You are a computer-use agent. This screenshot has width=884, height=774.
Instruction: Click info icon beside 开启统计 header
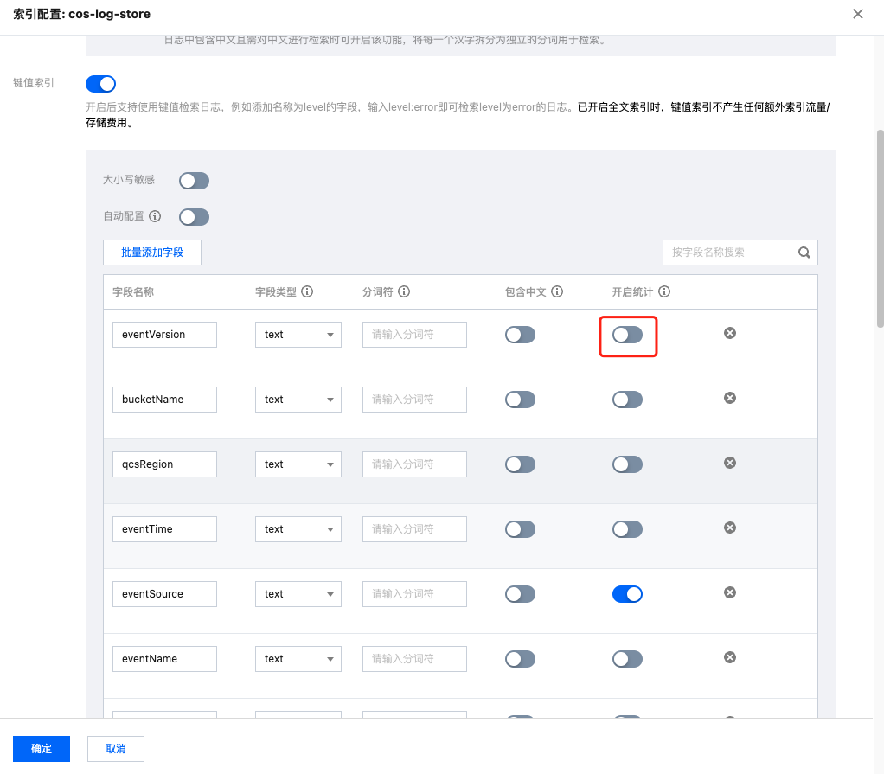(664, 292)
